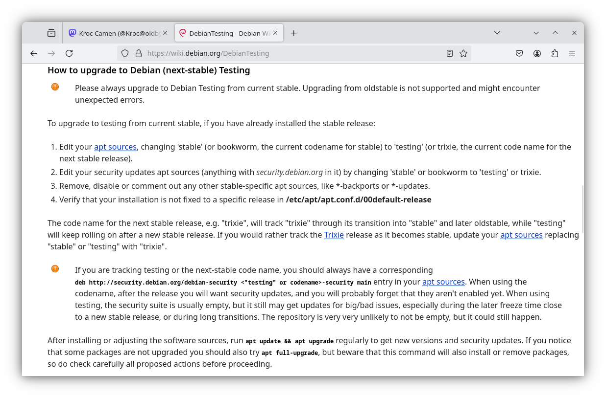Image resolution: width=606 pixels, height=398 pixels.
Task: Open a new tab with plus button
Action: 293,33
